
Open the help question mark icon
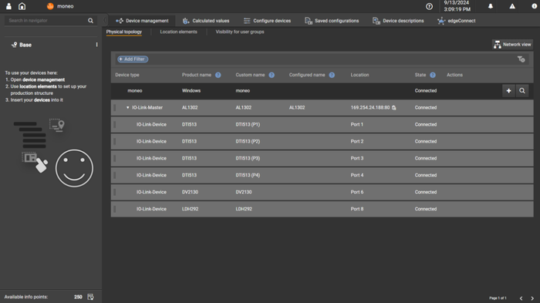(429, 6)
